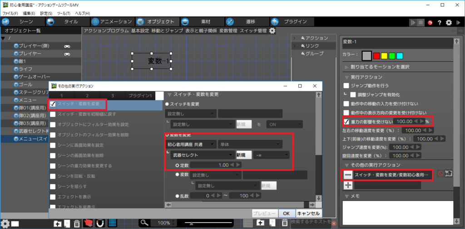
Task: Pick the red color swatch
Action: click(376, 56)
